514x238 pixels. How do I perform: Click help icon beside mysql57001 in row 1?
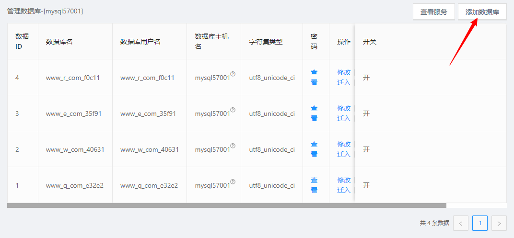(x=233, y=181)
